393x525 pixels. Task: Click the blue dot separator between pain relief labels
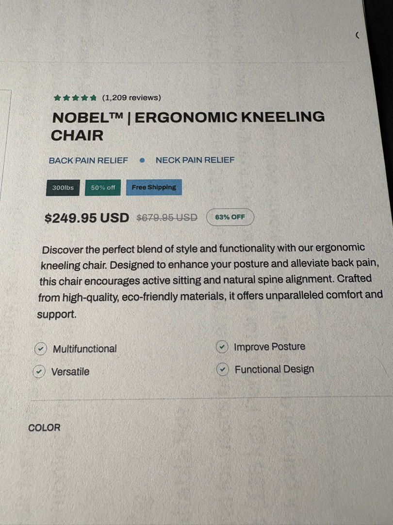142,160
